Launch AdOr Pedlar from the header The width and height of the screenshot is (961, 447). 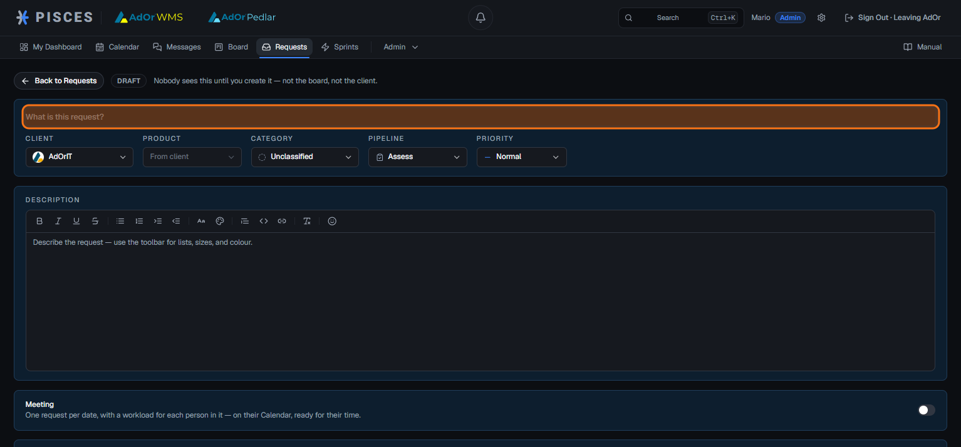242,18
